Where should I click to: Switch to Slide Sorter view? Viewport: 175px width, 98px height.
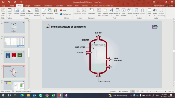point(138,91)
